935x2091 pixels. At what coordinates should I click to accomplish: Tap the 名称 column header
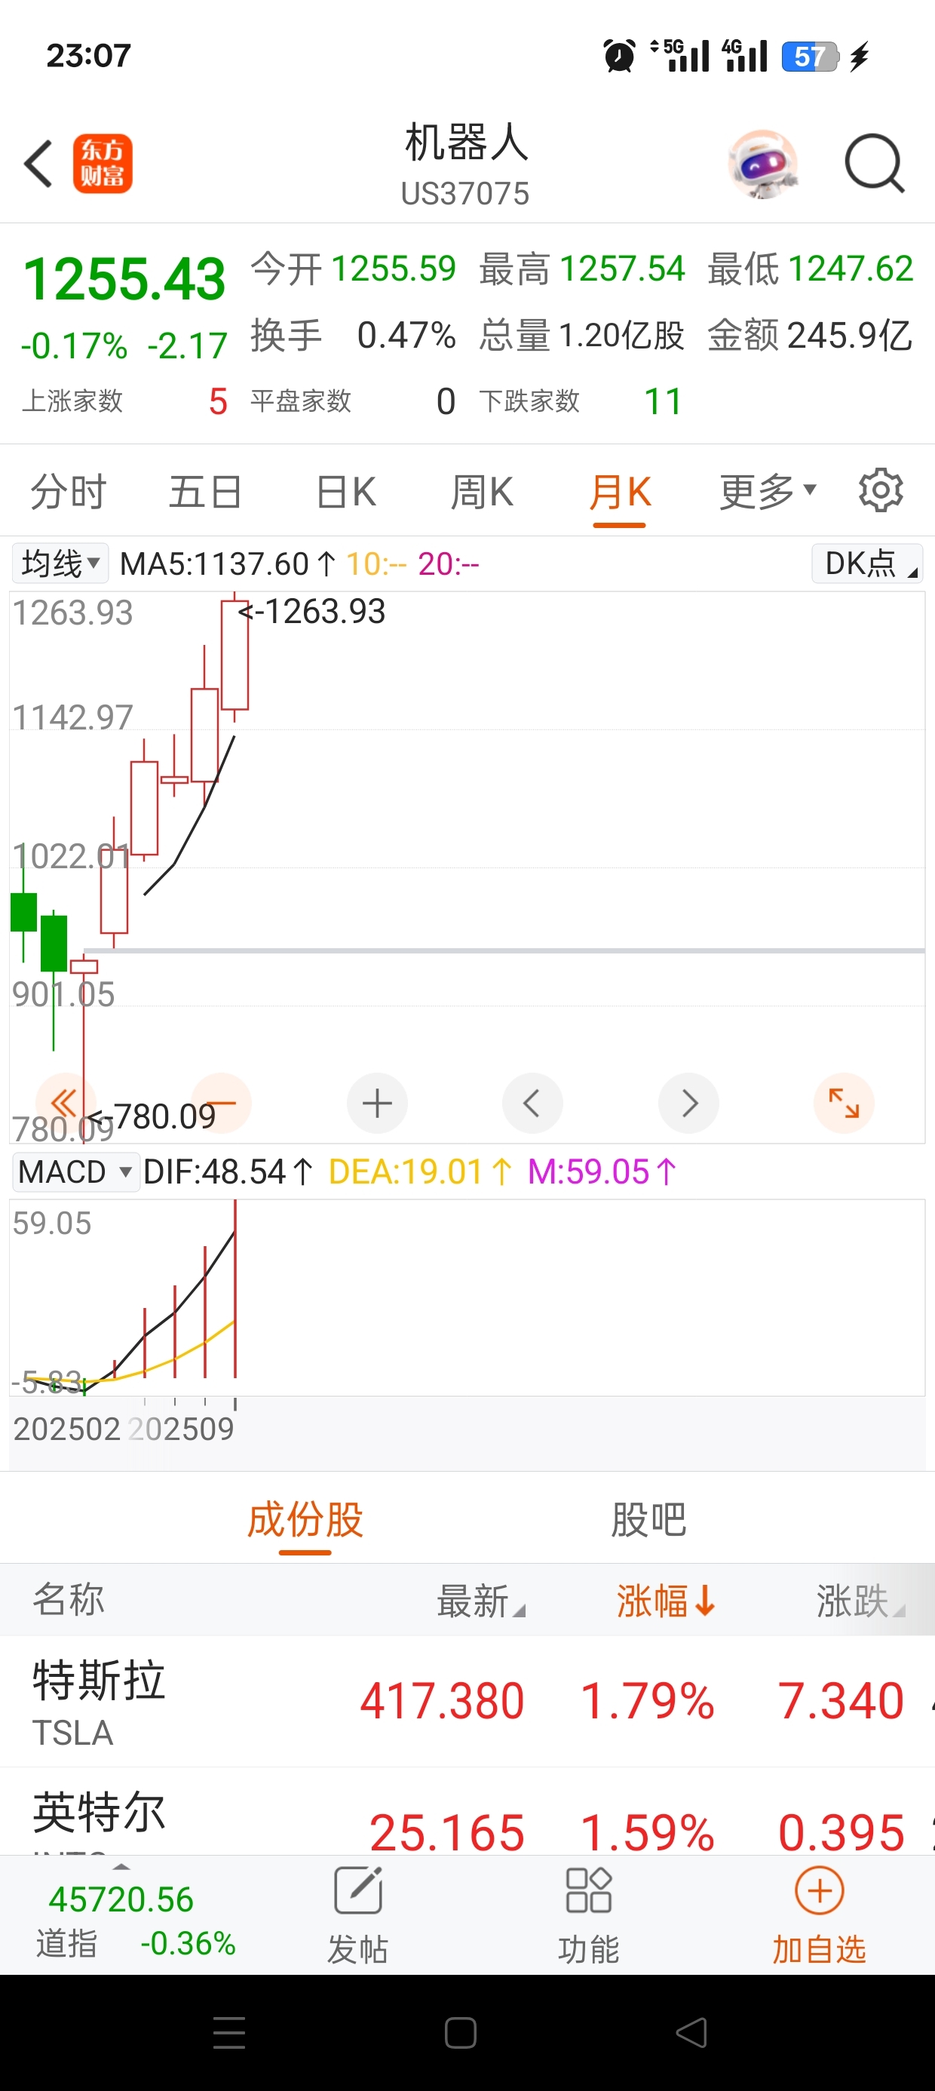[68, 1599]
